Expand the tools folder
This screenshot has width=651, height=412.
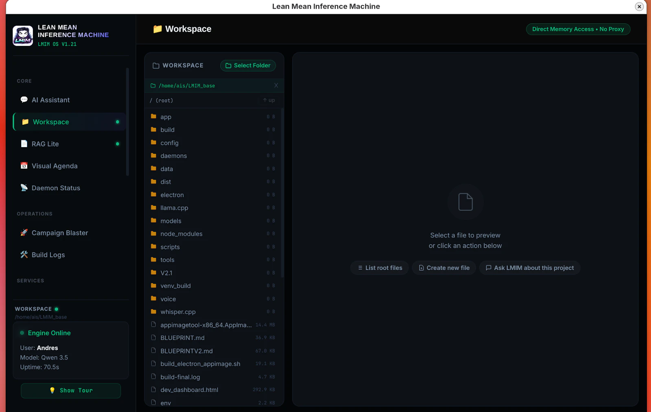[213, 259]
